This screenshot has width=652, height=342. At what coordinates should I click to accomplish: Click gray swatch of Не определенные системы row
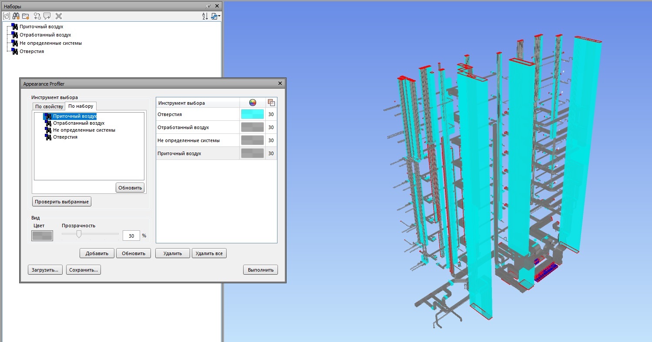[253, 140]
